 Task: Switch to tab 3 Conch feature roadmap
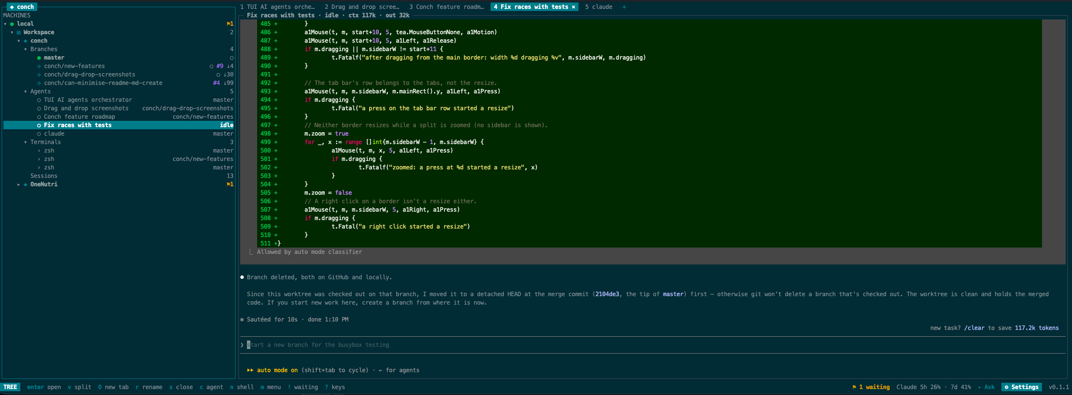coord(447,7)
